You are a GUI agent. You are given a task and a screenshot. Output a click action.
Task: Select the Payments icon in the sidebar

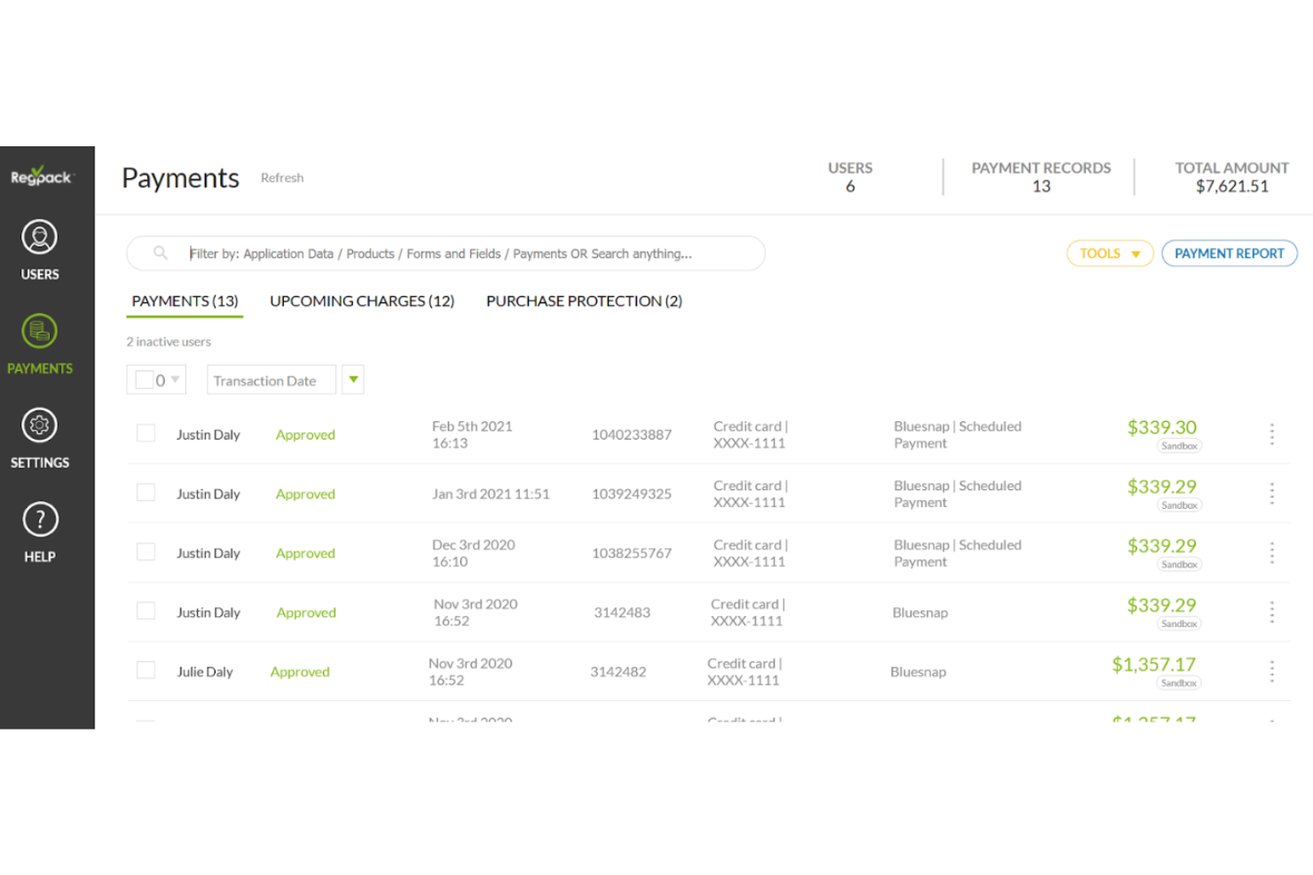39,343
